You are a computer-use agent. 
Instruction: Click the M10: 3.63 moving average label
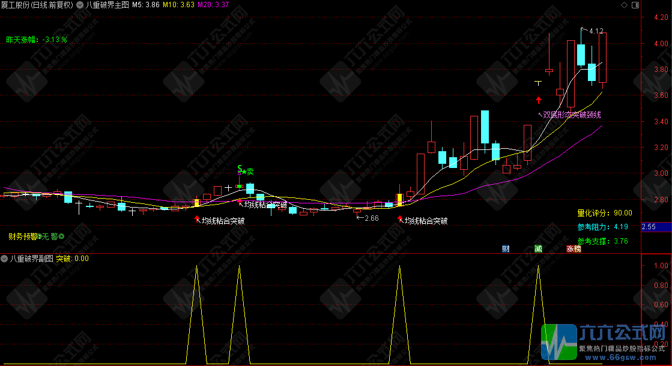point(178,5)
